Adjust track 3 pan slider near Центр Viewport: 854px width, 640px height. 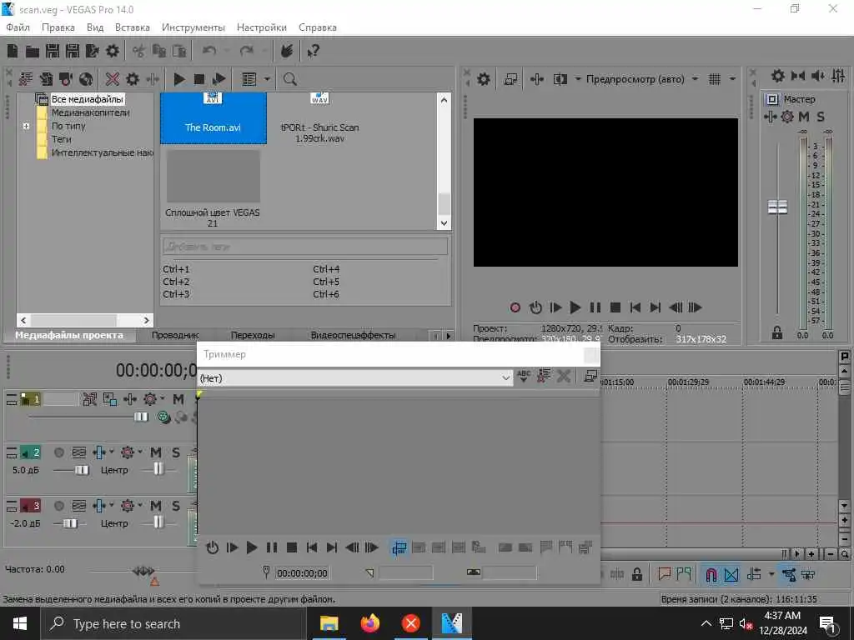pyautogui.click(x=158, y=522)
